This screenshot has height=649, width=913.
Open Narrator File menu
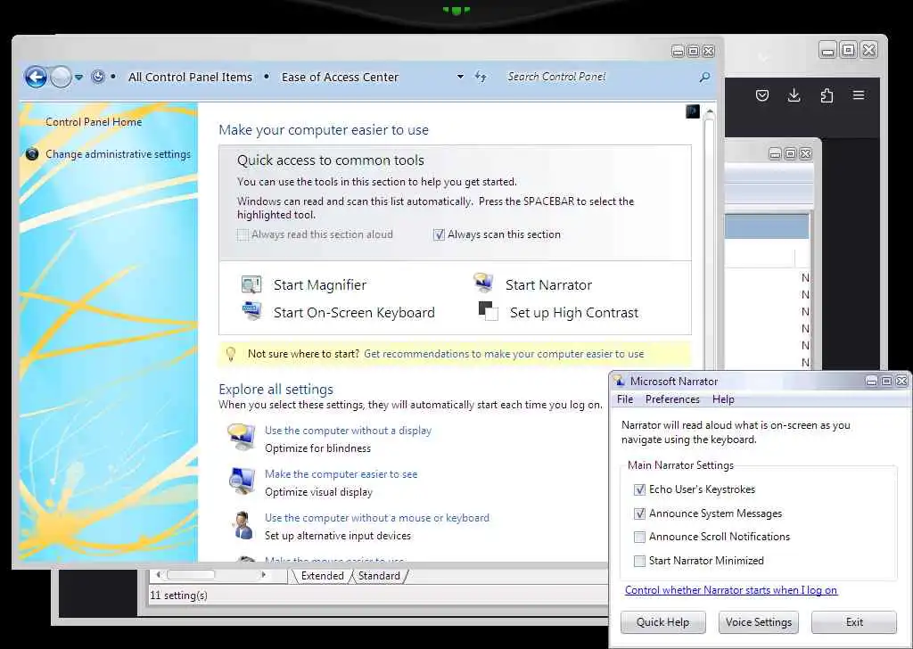click(x=625, y=399)
